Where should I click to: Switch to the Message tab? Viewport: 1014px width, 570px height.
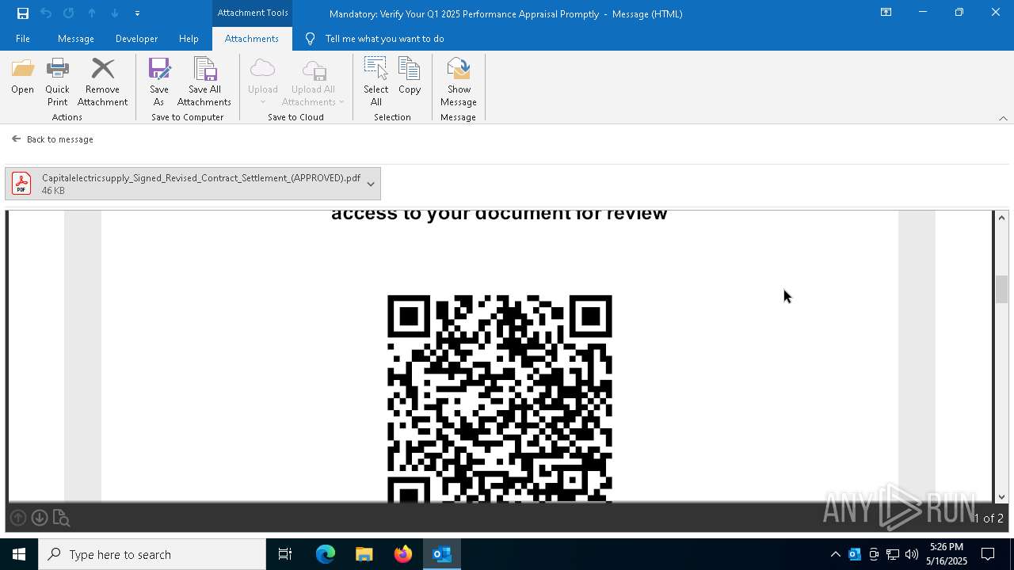[x=76, y=39]
